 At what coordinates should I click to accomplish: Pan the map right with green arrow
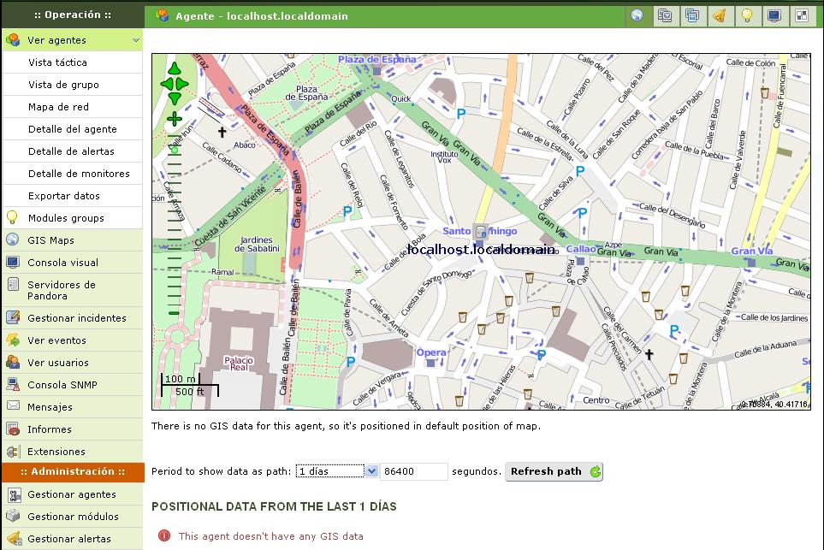(183, 84)
